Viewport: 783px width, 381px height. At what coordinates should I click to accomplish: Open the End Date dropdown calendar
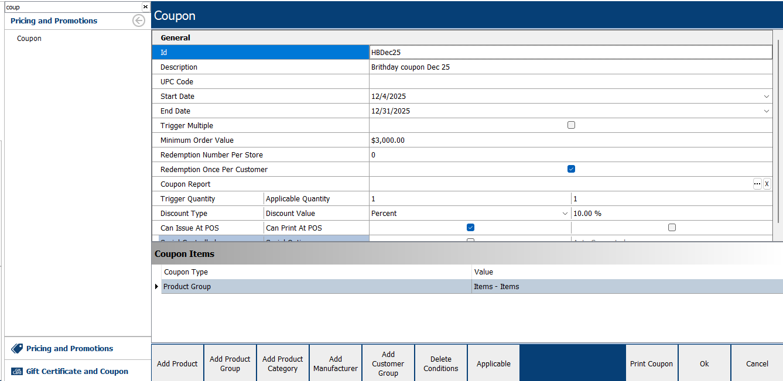click(767, 111)
